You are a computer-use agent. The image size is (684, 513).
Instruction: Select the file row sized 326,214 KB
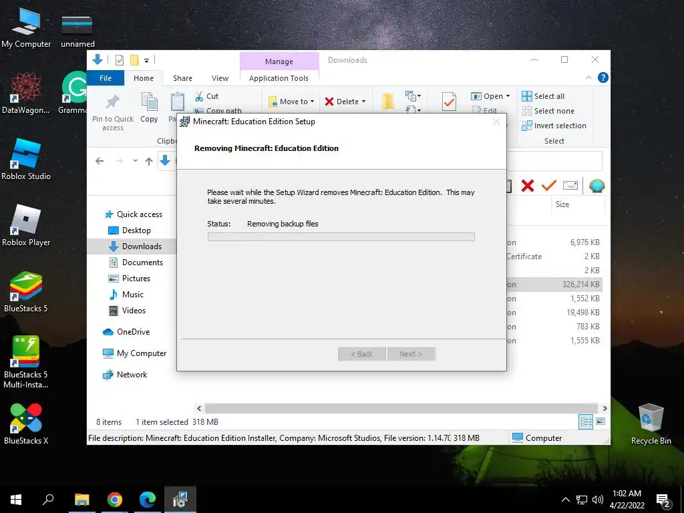[554, 285]
